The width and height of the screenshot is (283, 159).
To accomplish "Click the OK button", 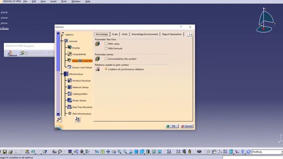I will click(x=172, y=126).
